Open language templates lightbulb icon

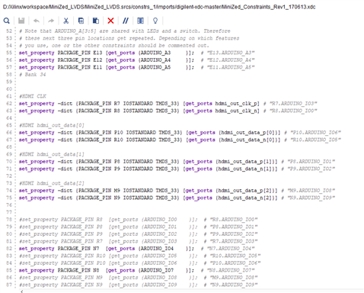pos(155,21)
